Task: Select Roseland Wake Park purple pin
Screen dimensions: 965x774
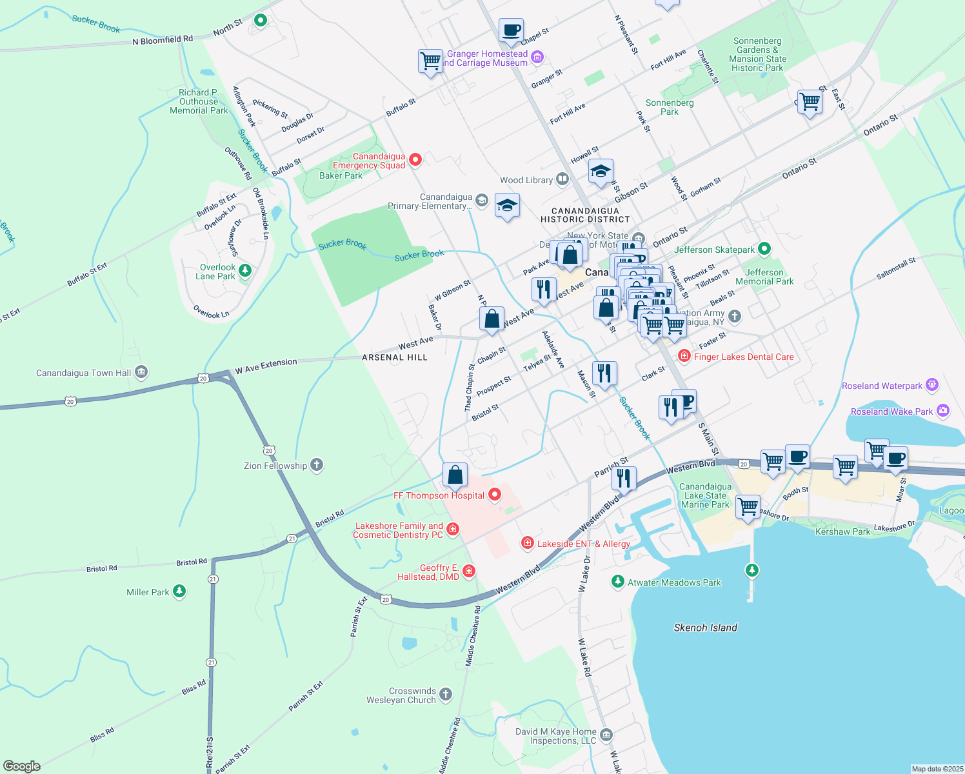Action: (943, 410)
